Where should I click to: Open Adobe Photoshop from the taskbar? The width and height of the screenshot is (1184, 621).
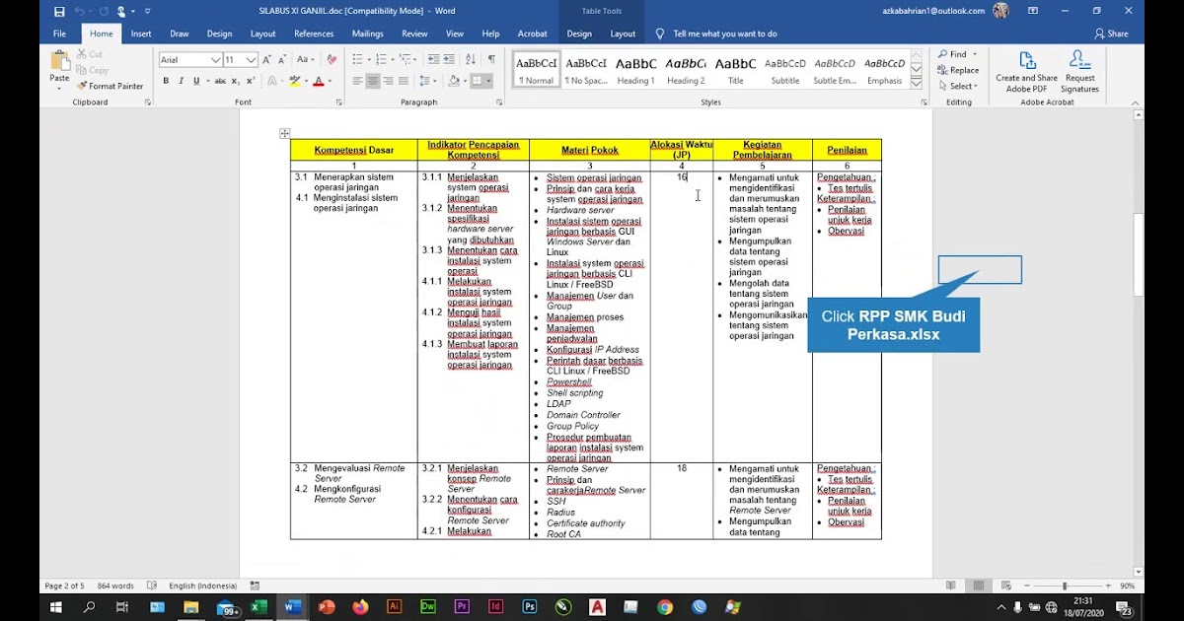point(529,607)
